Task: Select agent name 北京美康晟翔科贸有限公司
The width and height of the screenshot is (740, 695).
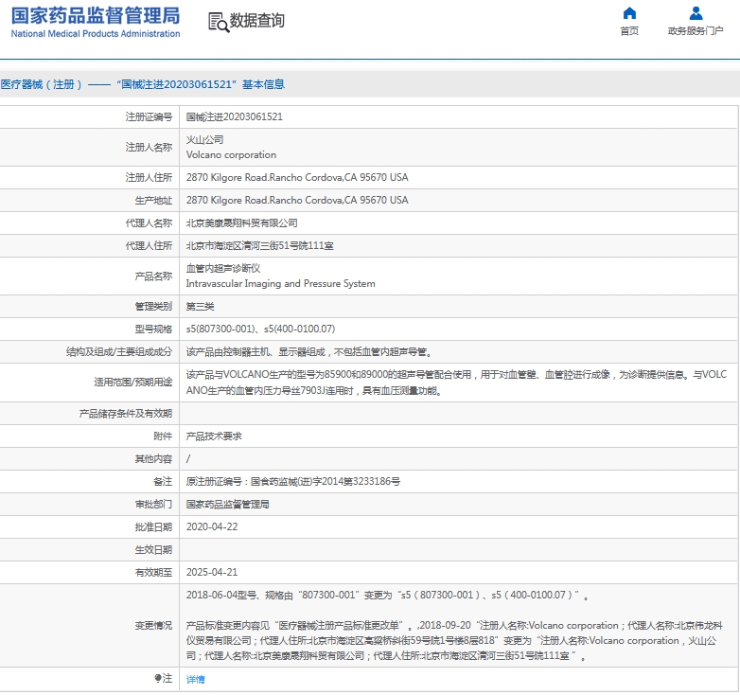Action: click(241, 223)
